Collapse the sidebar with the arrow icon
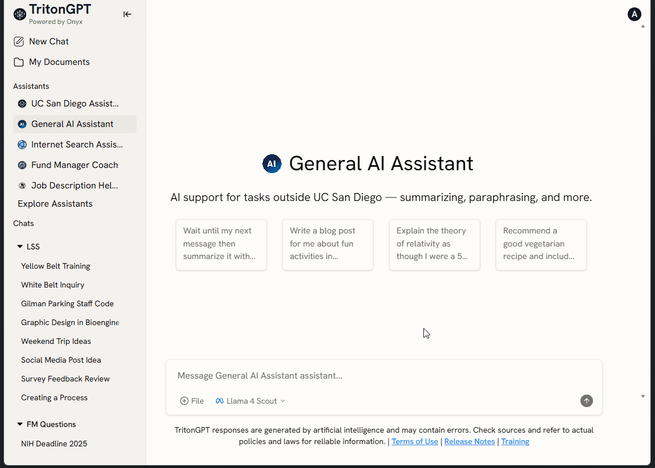The width and height of the screenshot is (655, 468). tap(127, 14)
